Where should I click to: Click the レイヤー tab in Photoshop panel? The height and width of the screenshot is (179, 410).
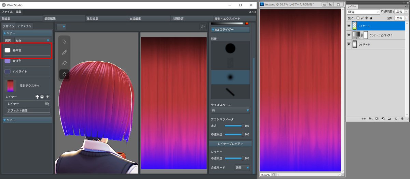(x=353, y=6)
